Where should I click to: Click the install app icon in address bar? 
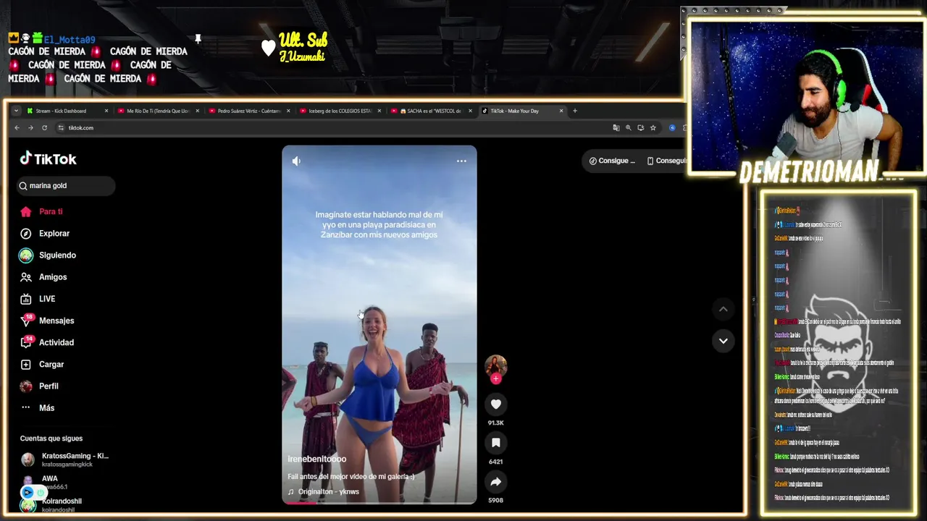[641, 128]
